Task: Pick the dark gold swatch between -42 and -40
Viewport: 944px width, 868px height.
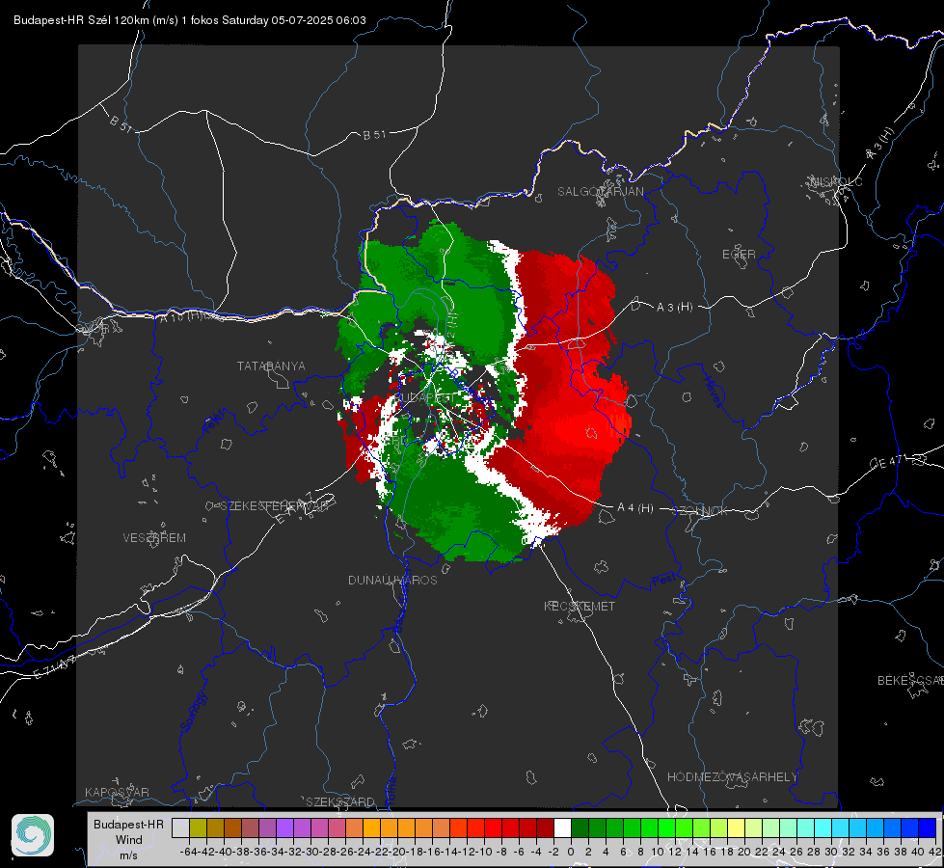Action: point(216,827)
